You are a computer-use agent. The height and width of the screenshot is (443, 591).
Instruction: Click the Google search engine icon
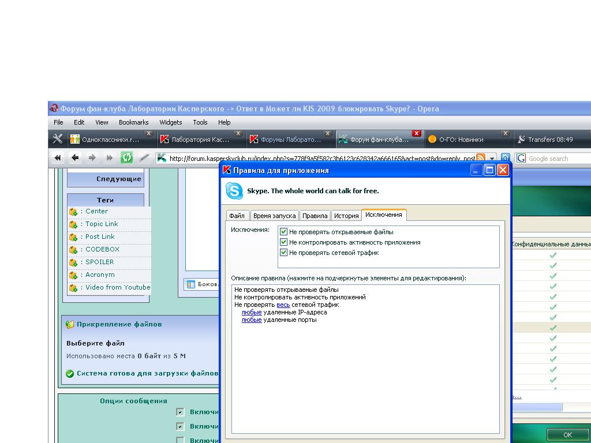click(521, 158)
